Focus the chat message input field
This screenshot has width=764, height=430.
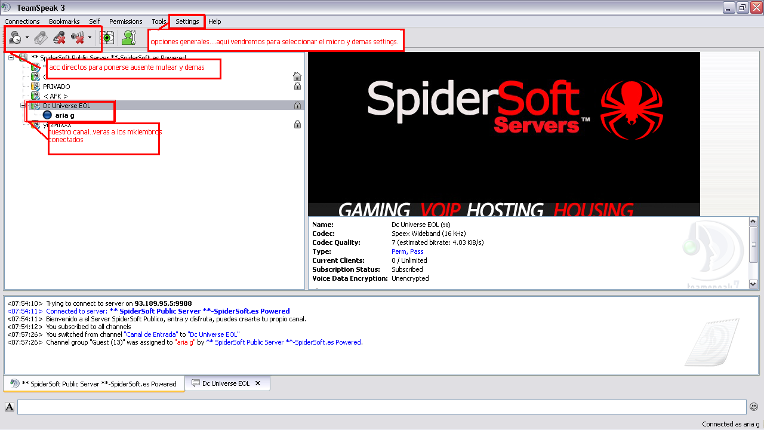coord(382,407)
